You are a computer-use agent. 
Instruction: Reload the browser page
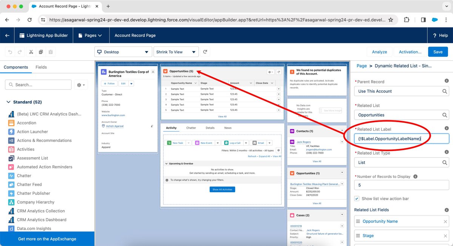[x=29, y=20]
